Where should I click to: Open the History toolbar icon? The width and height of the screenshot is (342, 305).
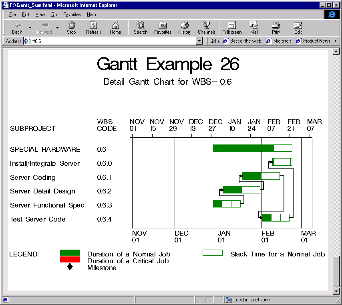click(185, 28)
